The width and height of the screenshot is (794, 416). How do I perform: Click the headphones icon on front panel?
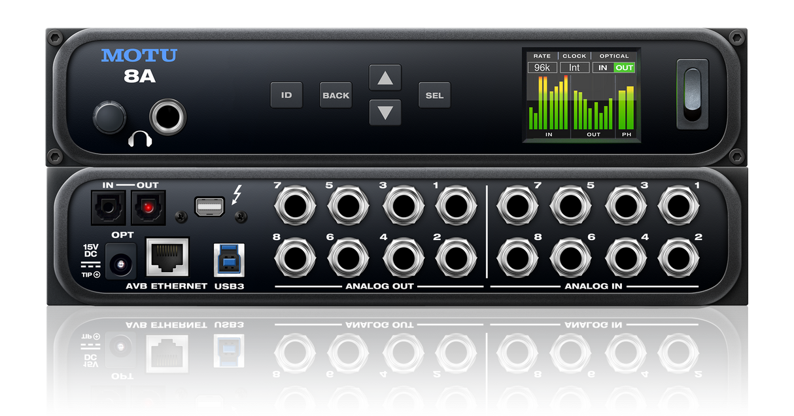[140, 139]
